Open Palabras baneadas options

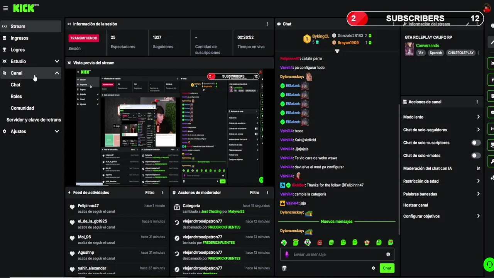442,194
